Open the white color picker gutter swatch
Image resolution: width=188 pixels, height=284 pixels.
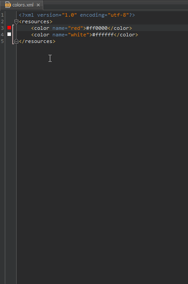point(9,34)
